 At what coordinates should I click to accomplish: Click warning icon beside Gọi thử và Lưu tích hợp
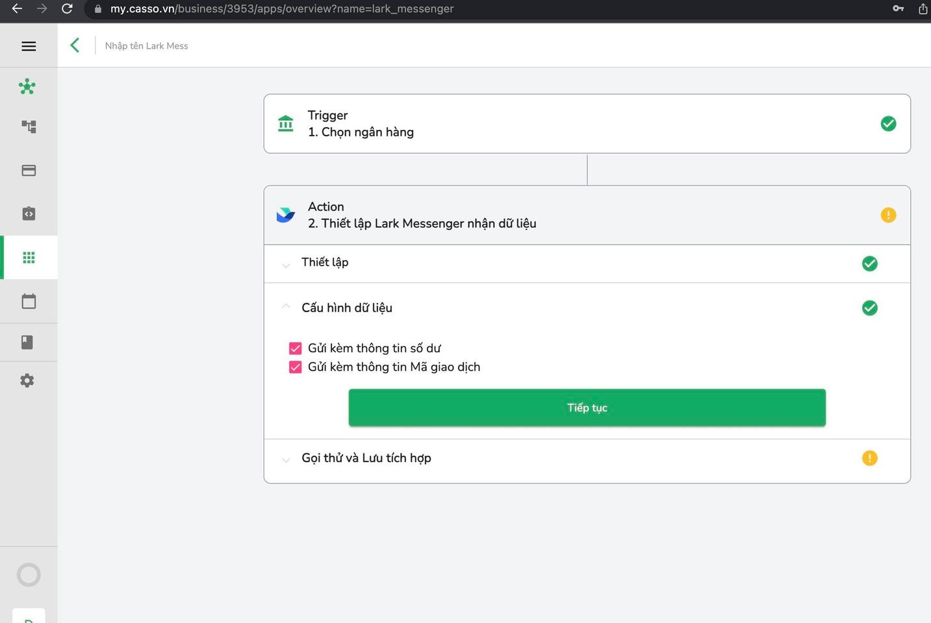point(869,458)
